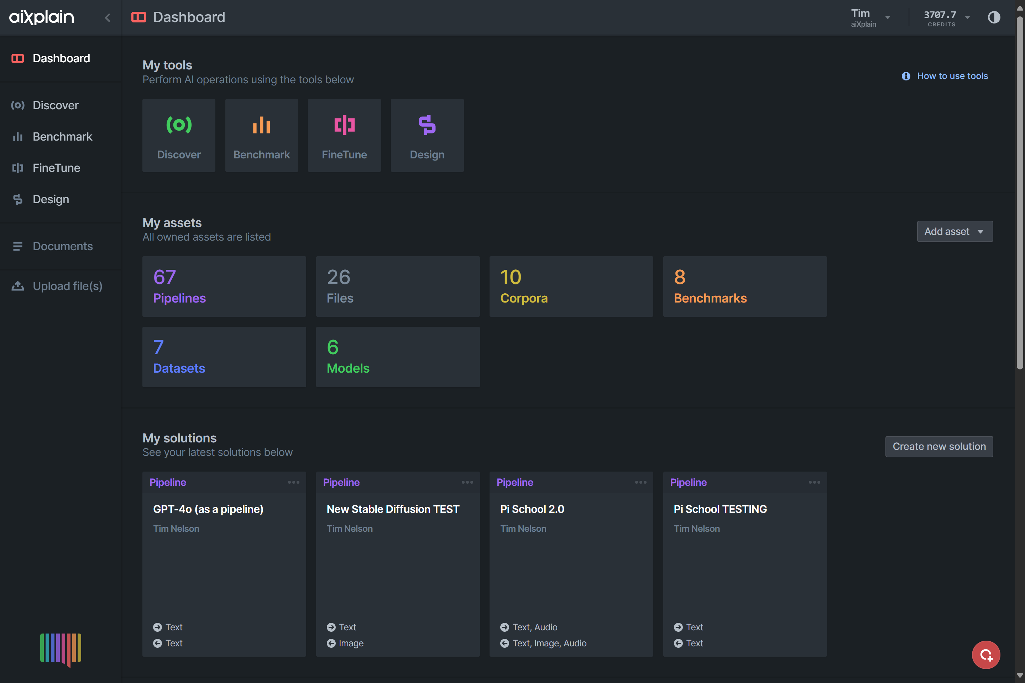Screen dimensions: 1025x683
Task: Collapse the sidebar with the chevron arrow
Action: (108, 17)
